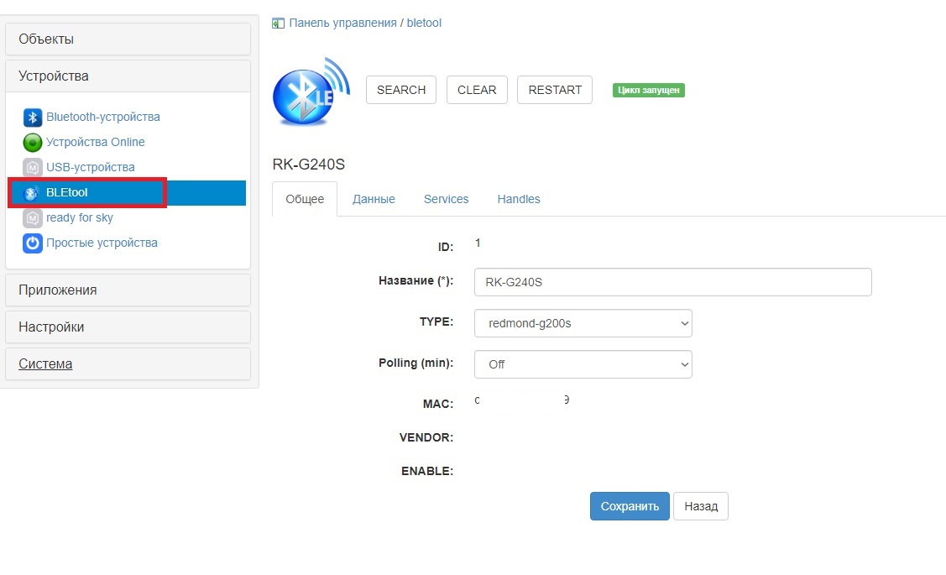Click the Сохранить button
The image size is (946, 575).
630,506
